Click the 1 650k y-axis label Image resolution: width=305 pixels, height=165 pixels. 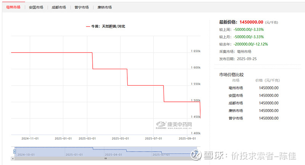(196, 51)
